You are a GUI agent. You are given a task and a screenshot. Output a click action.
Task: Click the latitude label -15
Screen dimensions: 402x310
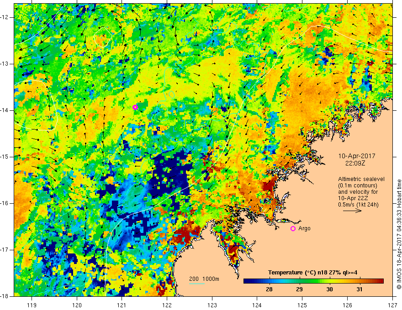coord(5,157)
